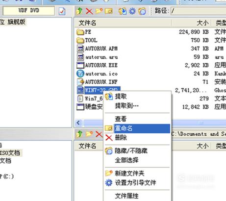
Task: Click the properties sheet icon next to UDF DVD
Action: click(62, 11)
